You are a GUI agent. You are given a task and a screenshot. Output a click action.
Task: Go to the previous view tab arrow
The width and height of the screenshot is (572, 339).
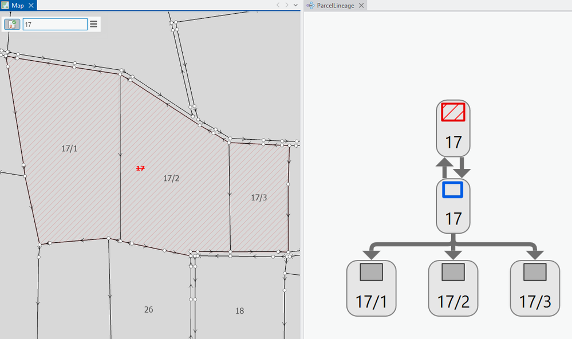point(278,5)
